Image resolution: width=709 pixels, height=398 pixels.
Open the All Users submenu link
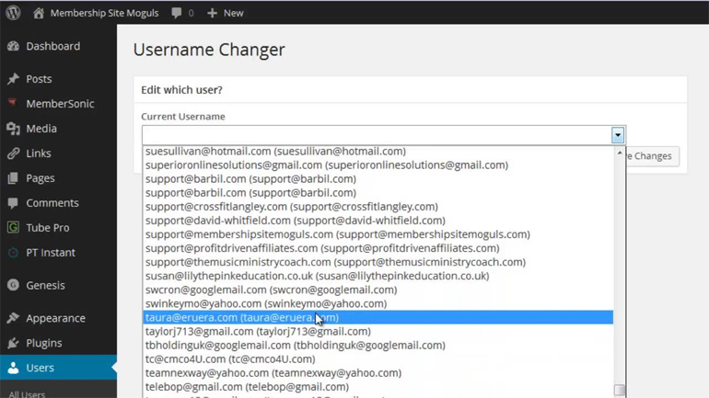pyautogui.click(x=28, y=393)
